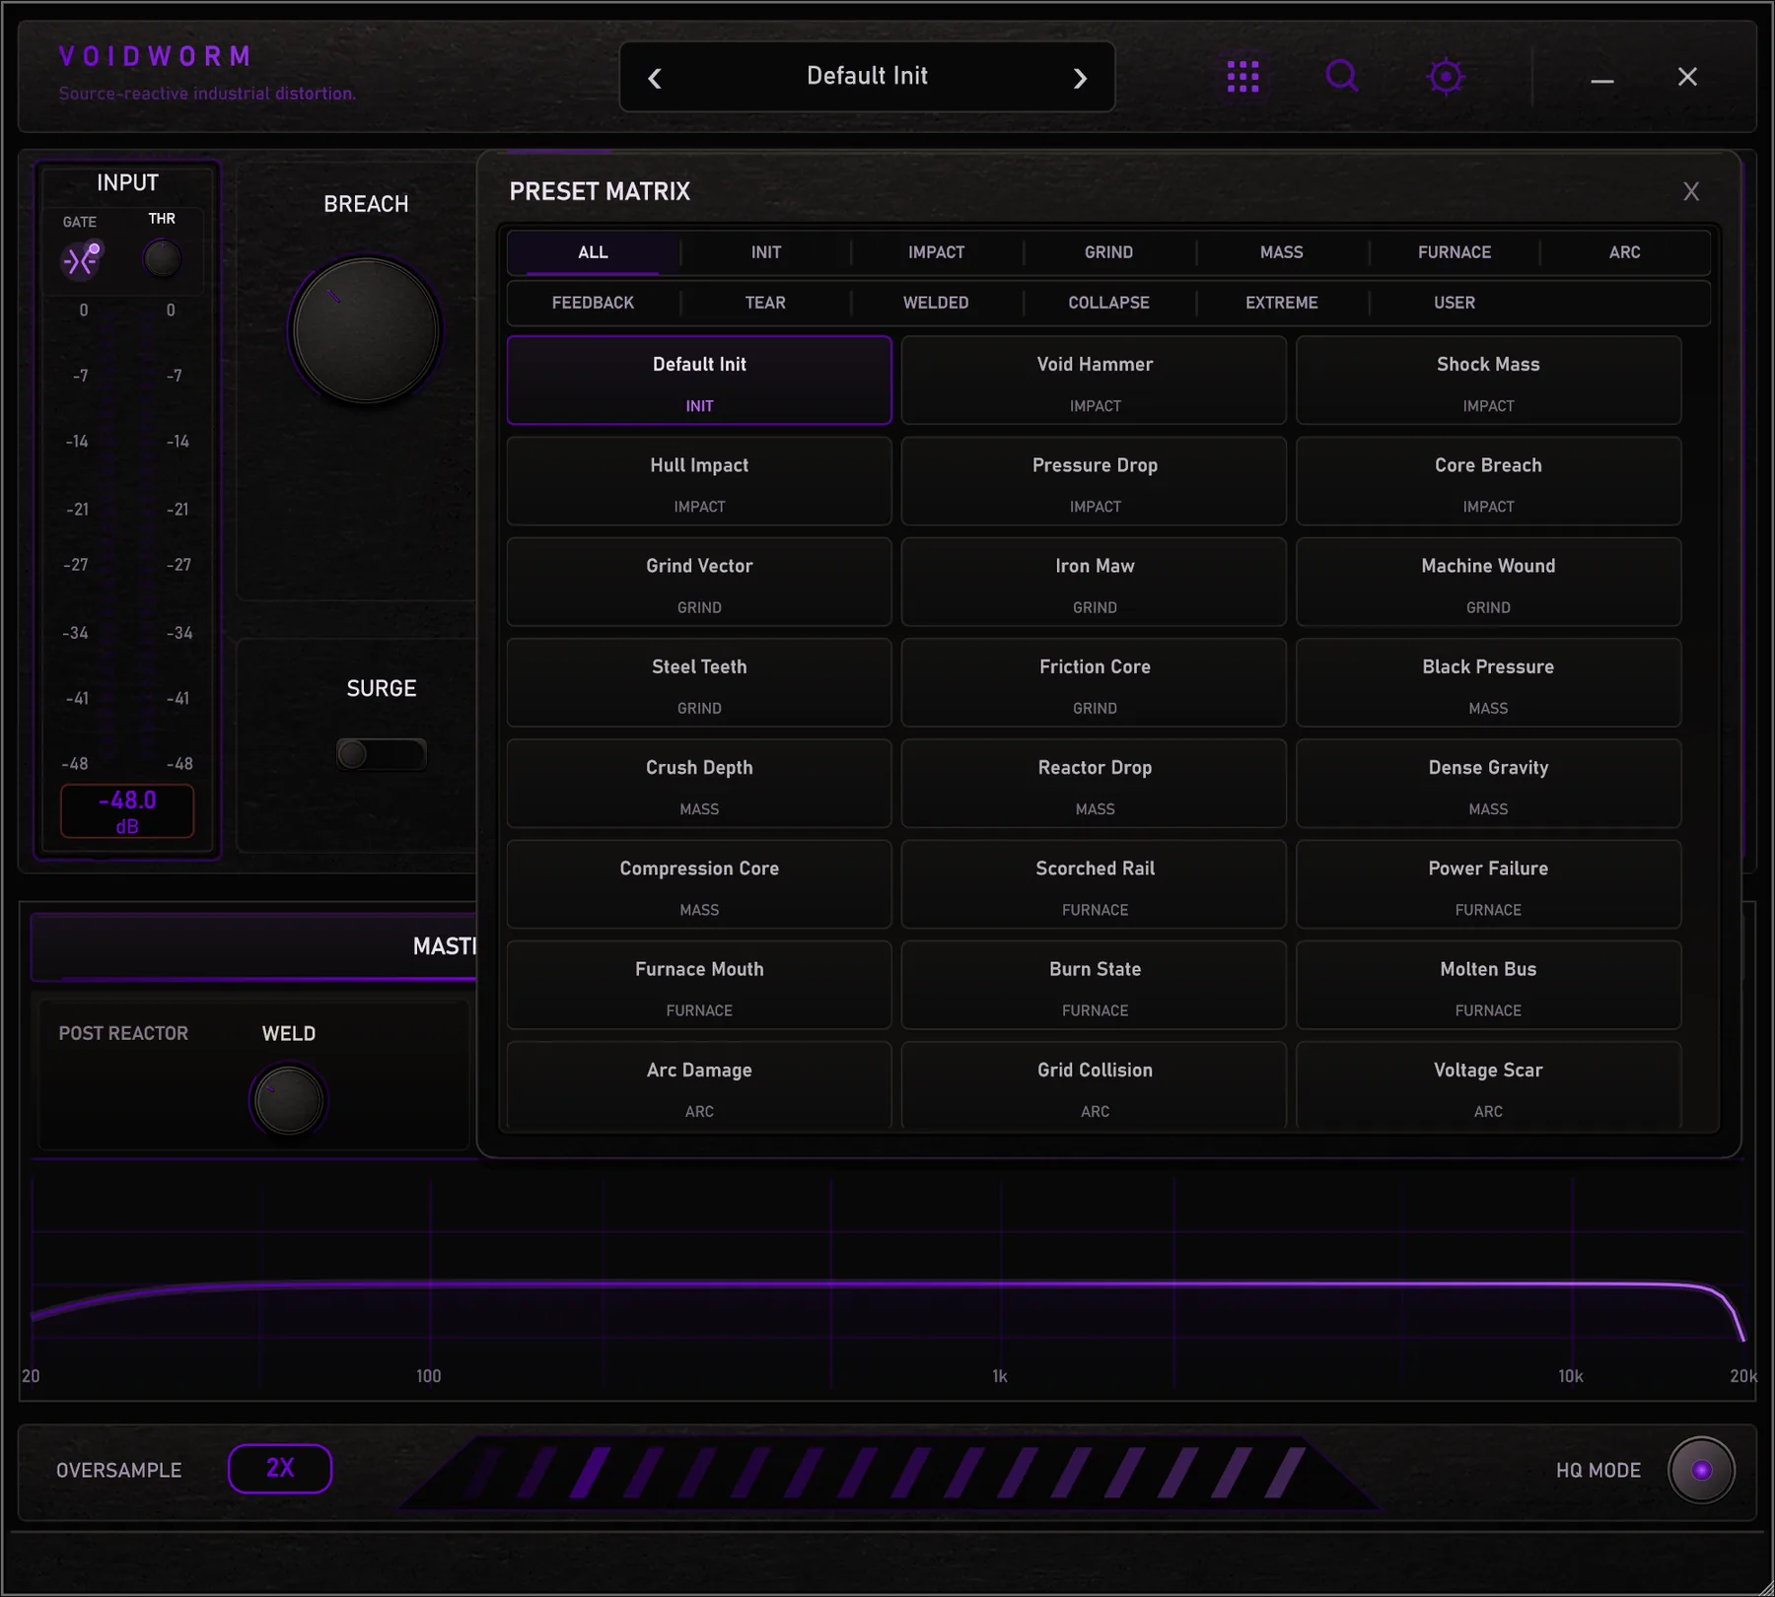Select the USER category tab
1775x1597 pixels.
[x=1455, y=303]
